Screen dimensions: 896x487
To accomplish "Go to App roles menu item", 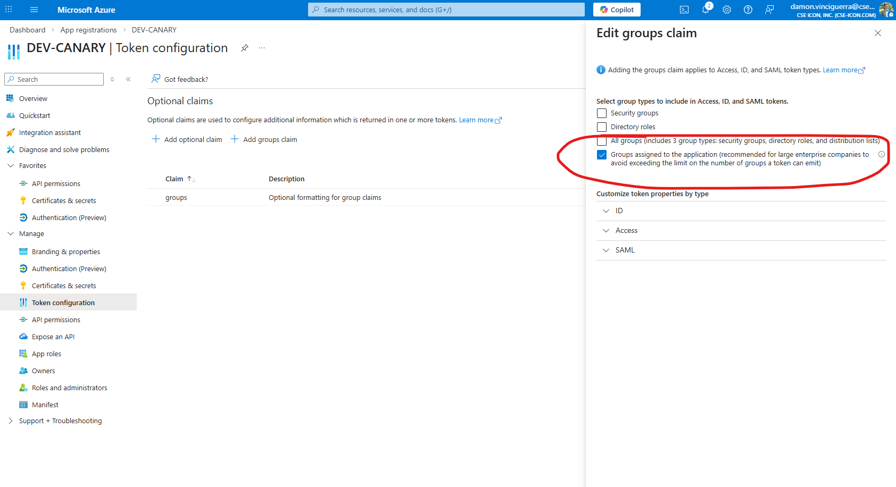I will (x=46, y=354).
